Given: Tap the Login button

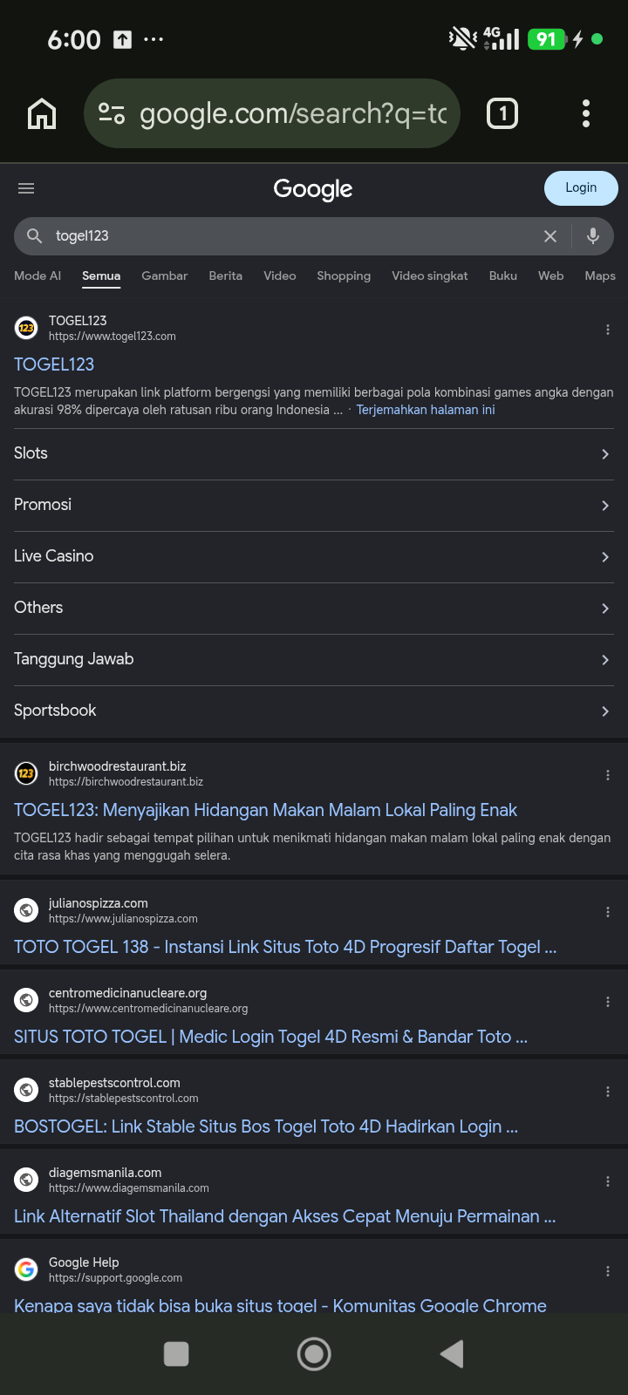Looking at the screenshot, I should click(x=581, y=188).
